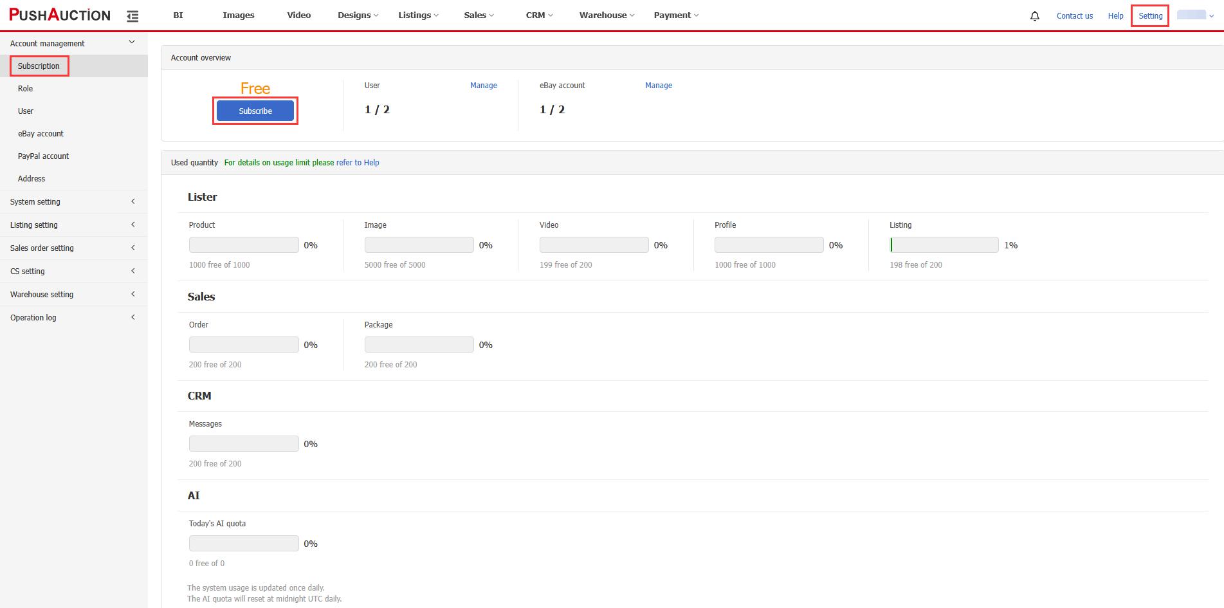Expand the Warehouse setting section
1224x608 pixels.
[x=74, y=295]
